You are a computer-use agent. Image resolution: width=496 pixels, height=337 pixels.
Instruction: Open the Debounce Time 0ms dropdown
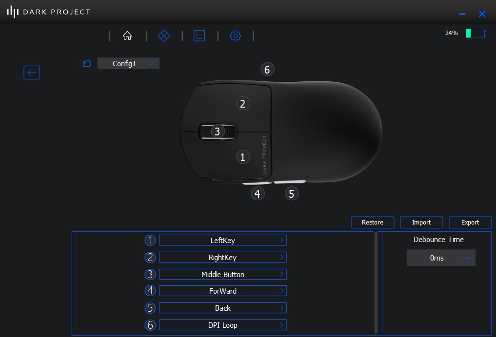(x=441, y=258)
